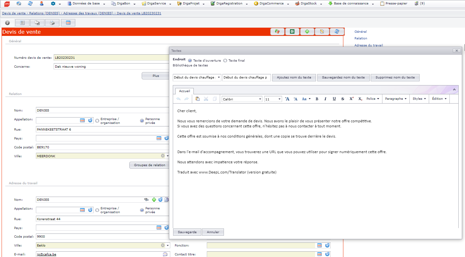Redo edit in text editor
The width and height of the screenshot is (465, 257).
(x=186, y=99)
